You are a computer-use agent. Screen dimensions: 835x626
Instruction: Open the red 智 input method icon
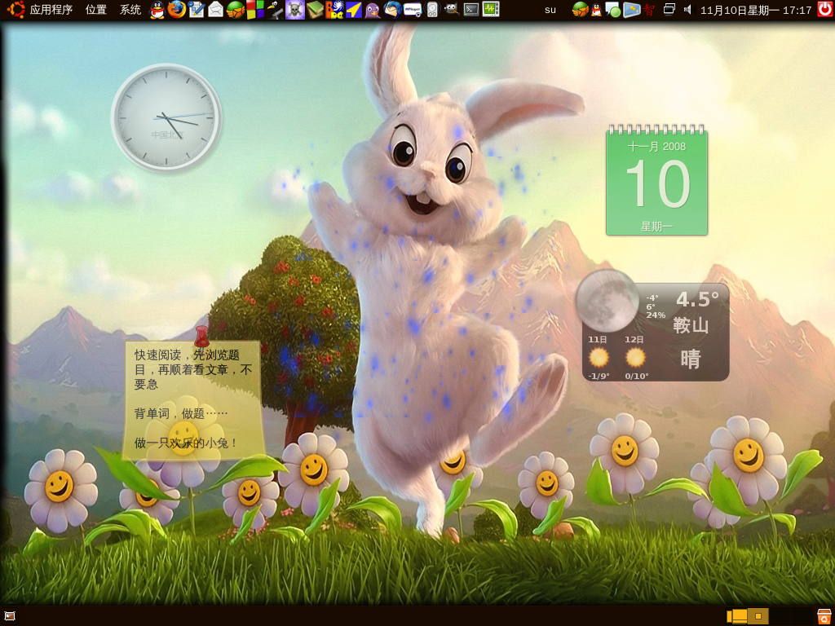[648, 10]
